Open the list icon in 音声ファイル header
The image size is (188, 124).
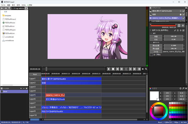click(178, 30)
